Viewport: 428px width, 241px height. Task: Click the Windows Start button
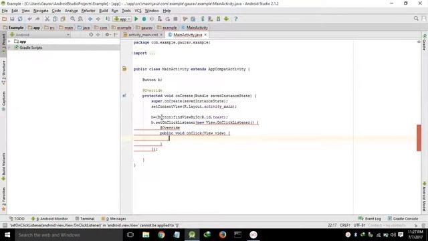7,235
